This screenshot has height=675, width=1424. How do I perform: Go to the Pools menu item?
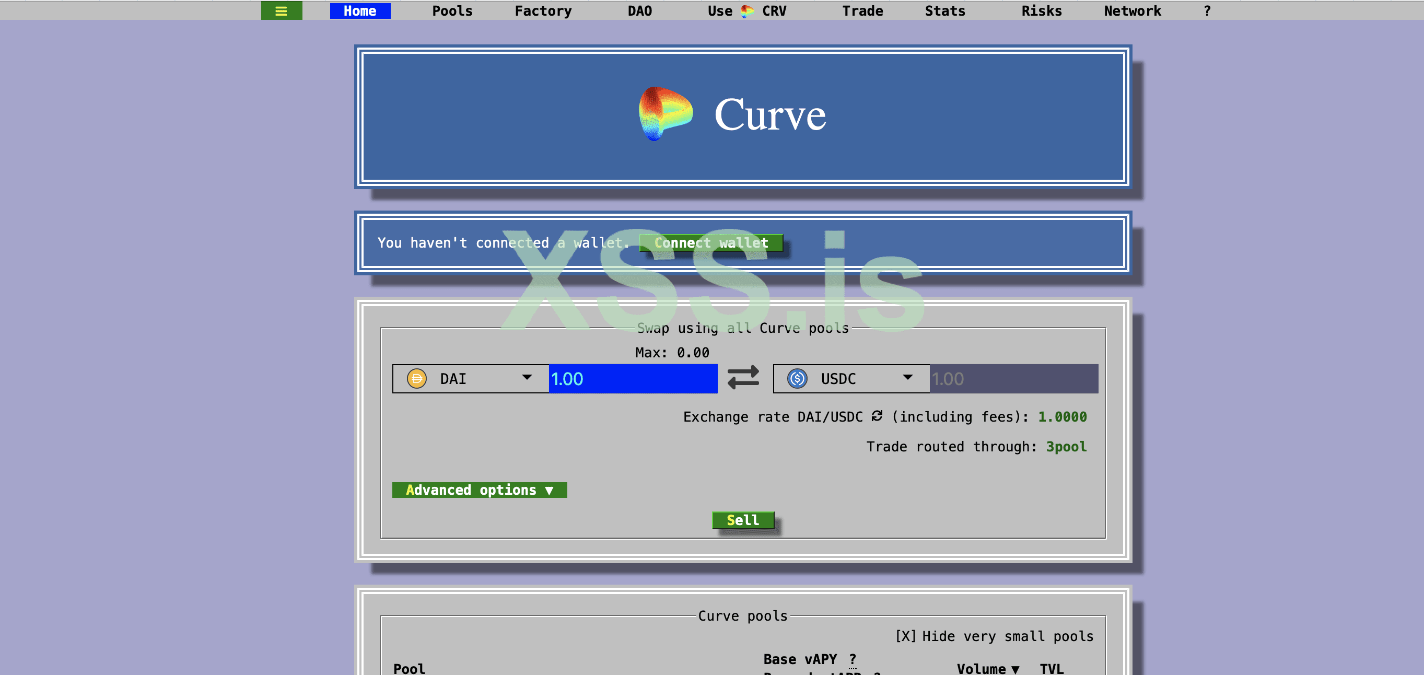(452, 11)
